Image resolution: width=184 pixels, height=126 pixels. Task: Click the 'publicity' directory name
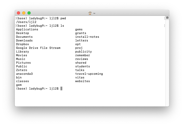point(83,52)
